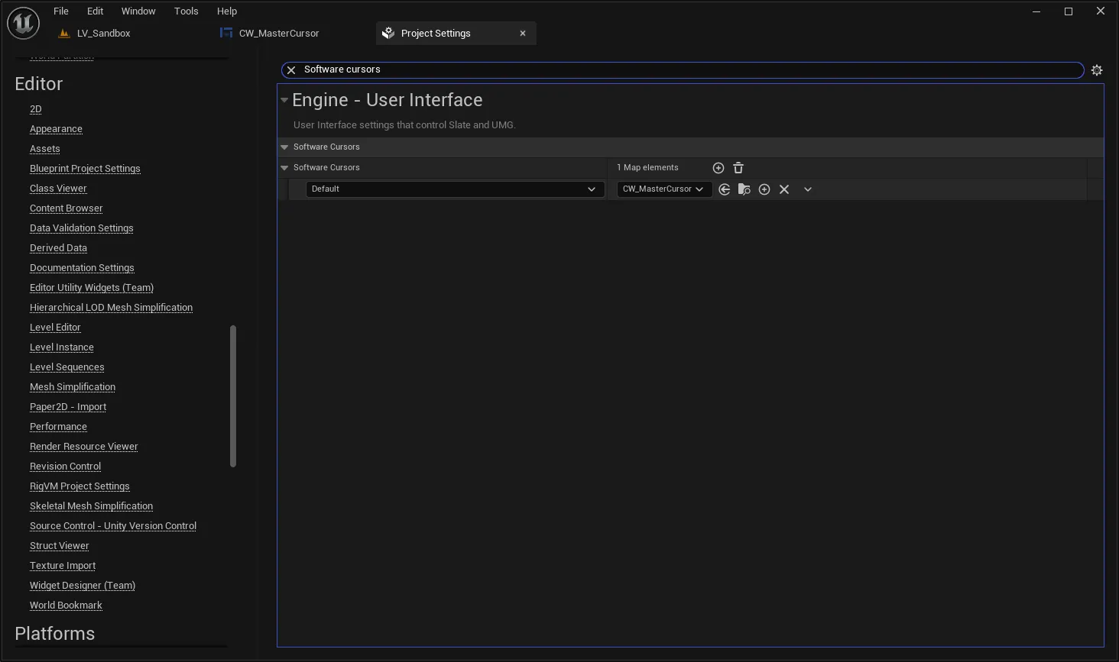
Task: Open Hierarchical LOD Mesh Simplification
Action: [x=111, y=308]
